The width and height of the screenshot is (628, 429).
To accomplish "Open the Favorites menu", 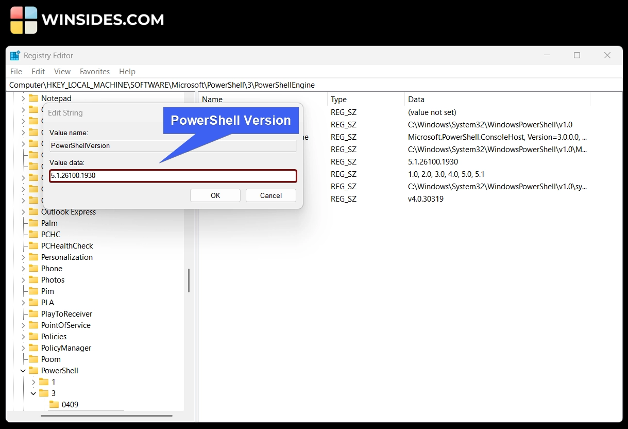I will pos(94,72).
